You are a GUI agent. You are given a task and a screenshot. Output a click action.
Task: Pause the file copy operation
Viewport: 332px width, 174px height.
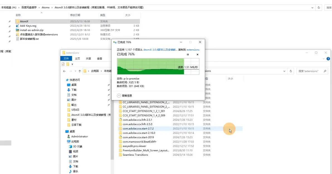188,55
